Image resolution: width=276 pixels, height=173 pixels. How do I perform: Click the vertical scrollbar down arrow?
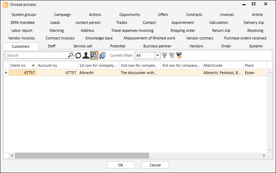point(269,150)
